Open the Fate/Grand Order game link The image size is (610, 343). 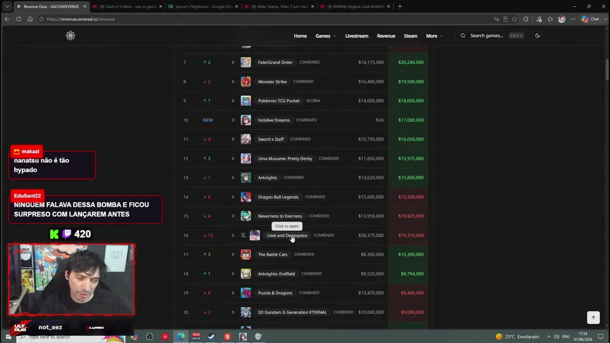[275, 62]
